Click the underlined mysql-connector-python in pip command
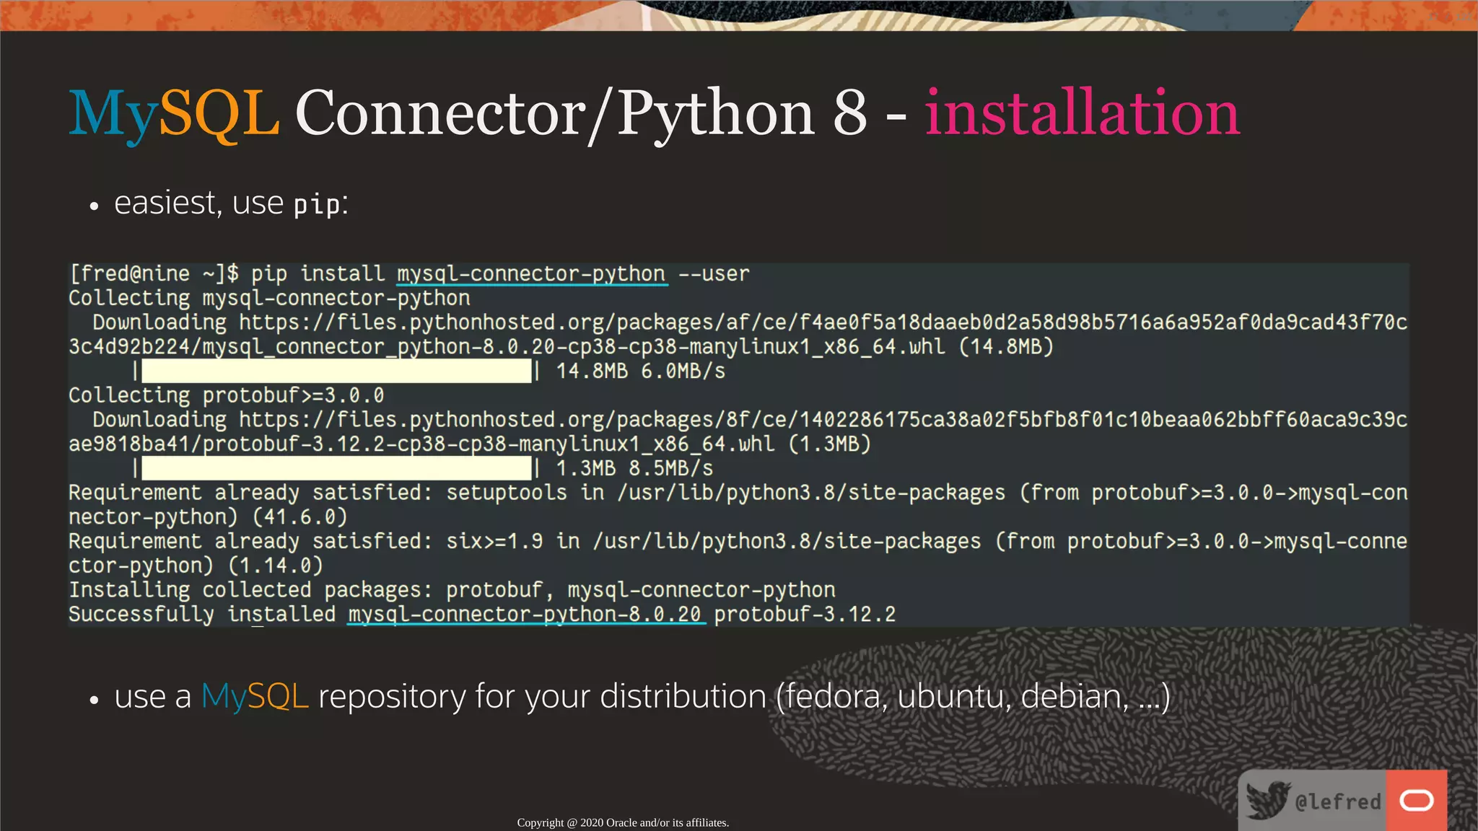The height and width of the screenshot is (831, 1478). pyautogui.click(x=531, y=274)
